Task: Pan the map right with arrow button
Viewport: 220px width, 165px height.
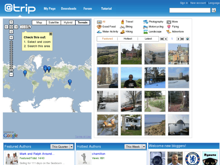Action: 16,27
